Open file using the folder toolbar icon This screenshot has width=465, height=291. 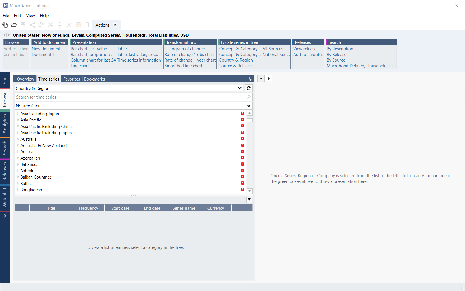[x=14, y=25]
